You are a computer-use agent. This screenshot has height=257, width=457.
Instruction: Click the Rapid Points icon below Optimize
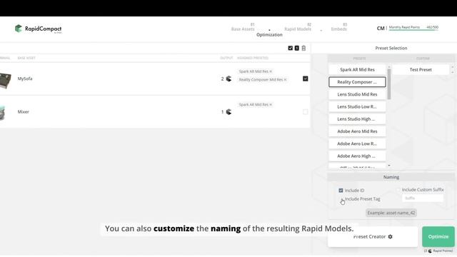coord(430,251)
